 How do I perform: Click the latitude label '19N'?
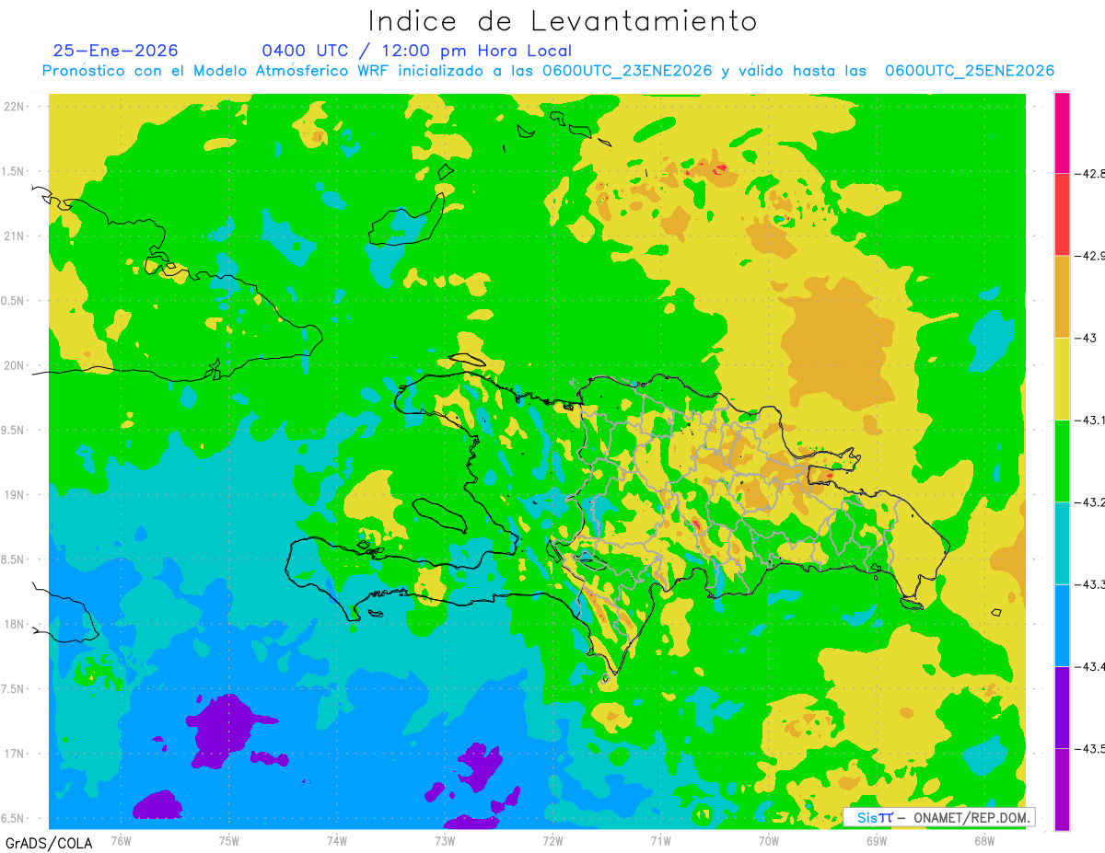point(15,495)
